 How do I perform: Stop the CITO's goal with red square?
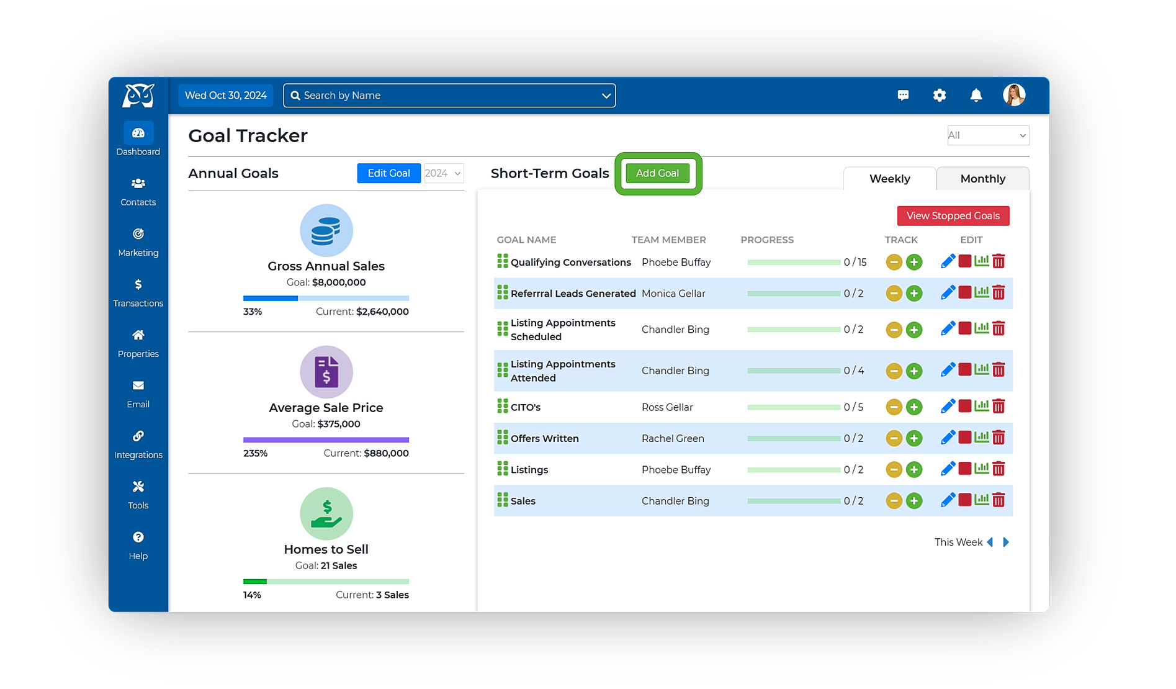click(x=964, y=406)
